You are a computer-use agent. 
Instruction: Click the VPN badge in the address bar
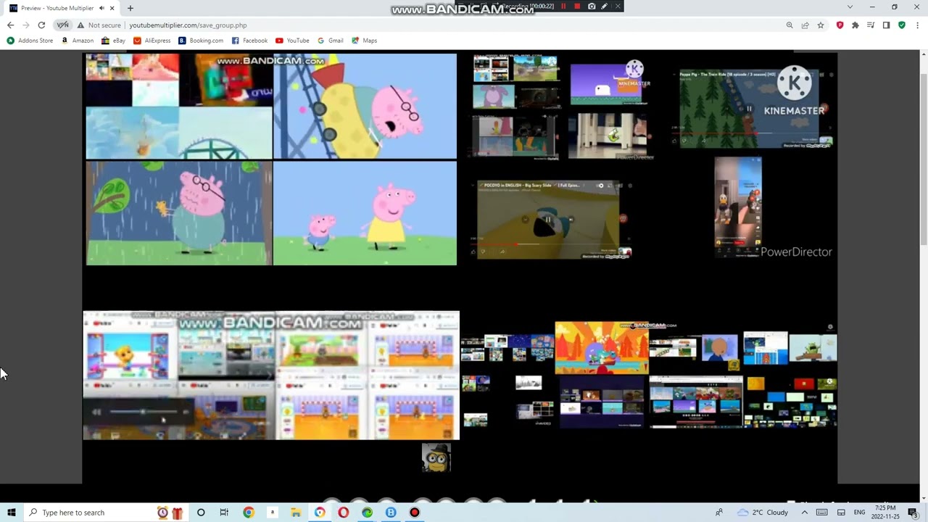(x=63, y=25)
